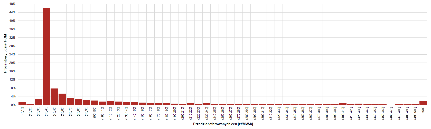Click the >500 bar at far right
This screenshot has width=431, height=129.
(423, 103)
